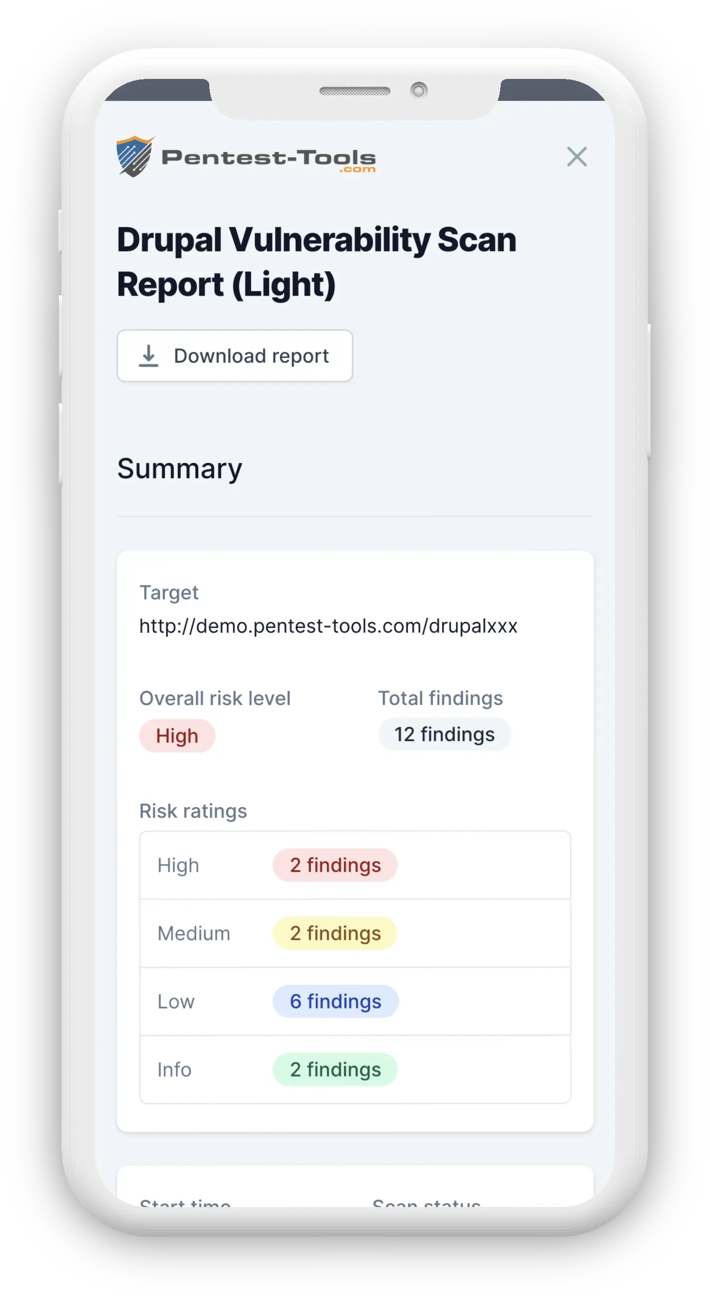Viewport: 710px width, 1296px height.
Task: Open the target URL demo.pentest-tools.com/drupalxxx
Action: click(x=329, y=625)
